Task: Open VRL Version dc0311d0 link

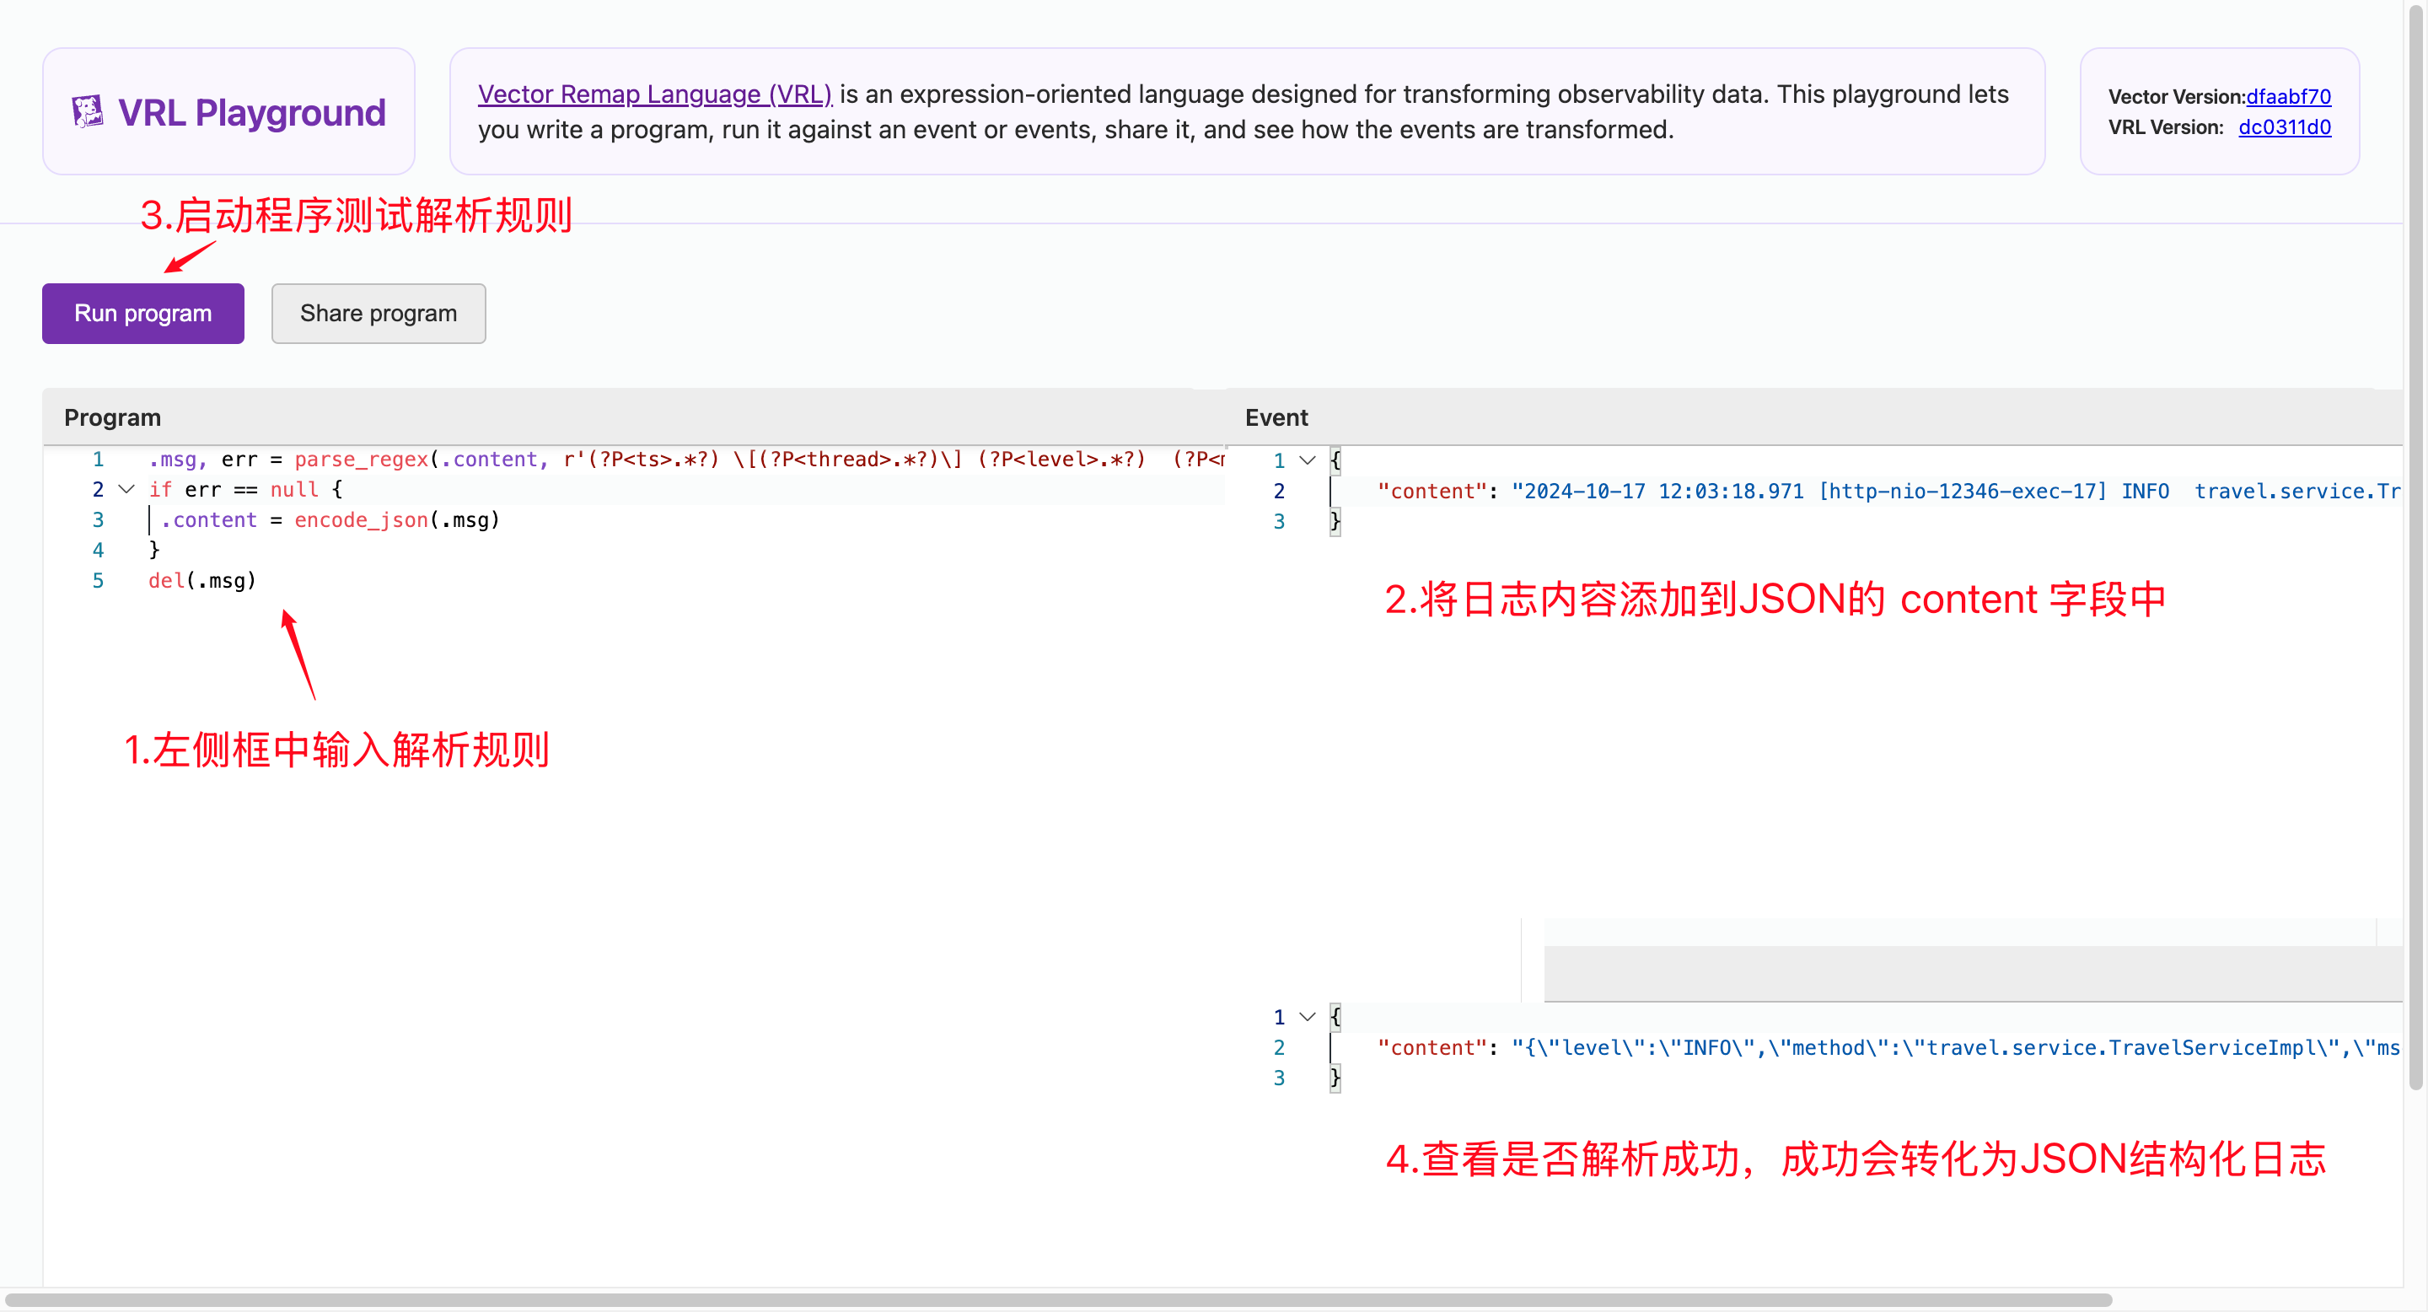Action: [2285, 127]
